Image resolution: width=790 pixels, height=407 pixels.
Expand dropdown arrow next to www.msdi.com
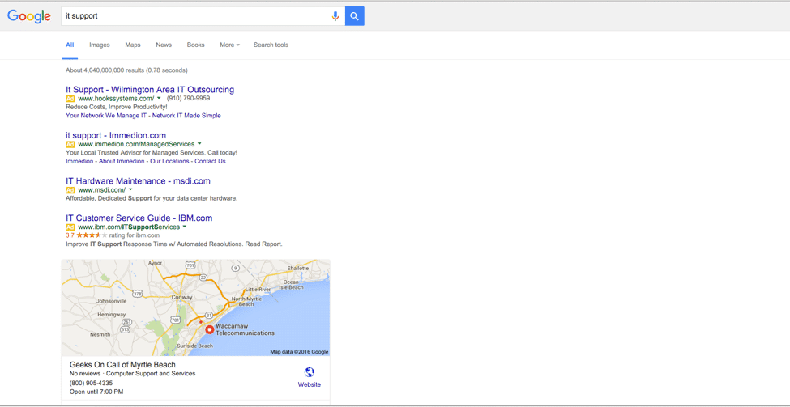[130, 189]
